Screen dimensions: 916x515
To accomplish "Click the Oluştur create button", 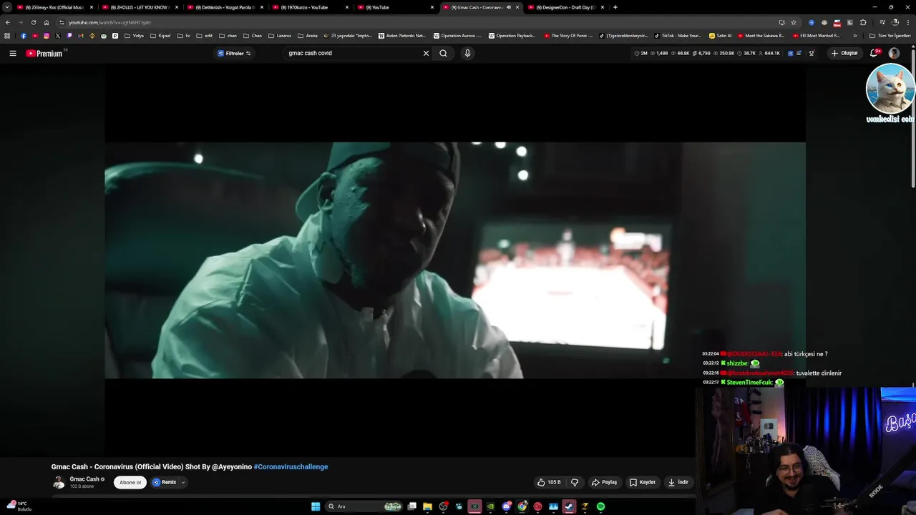I will pos(844,53).
